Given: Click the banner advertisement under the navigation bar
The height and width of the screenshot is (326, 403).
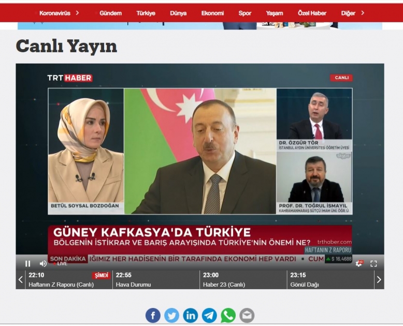Looking at the screenshot, I should 200,26.
